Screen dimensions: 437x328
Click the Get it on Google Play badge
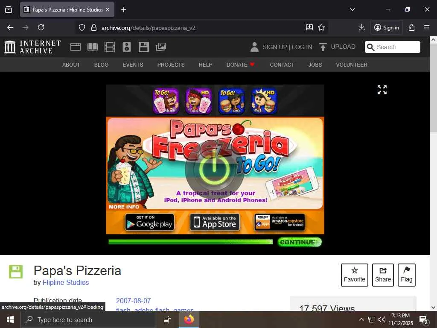150,222
